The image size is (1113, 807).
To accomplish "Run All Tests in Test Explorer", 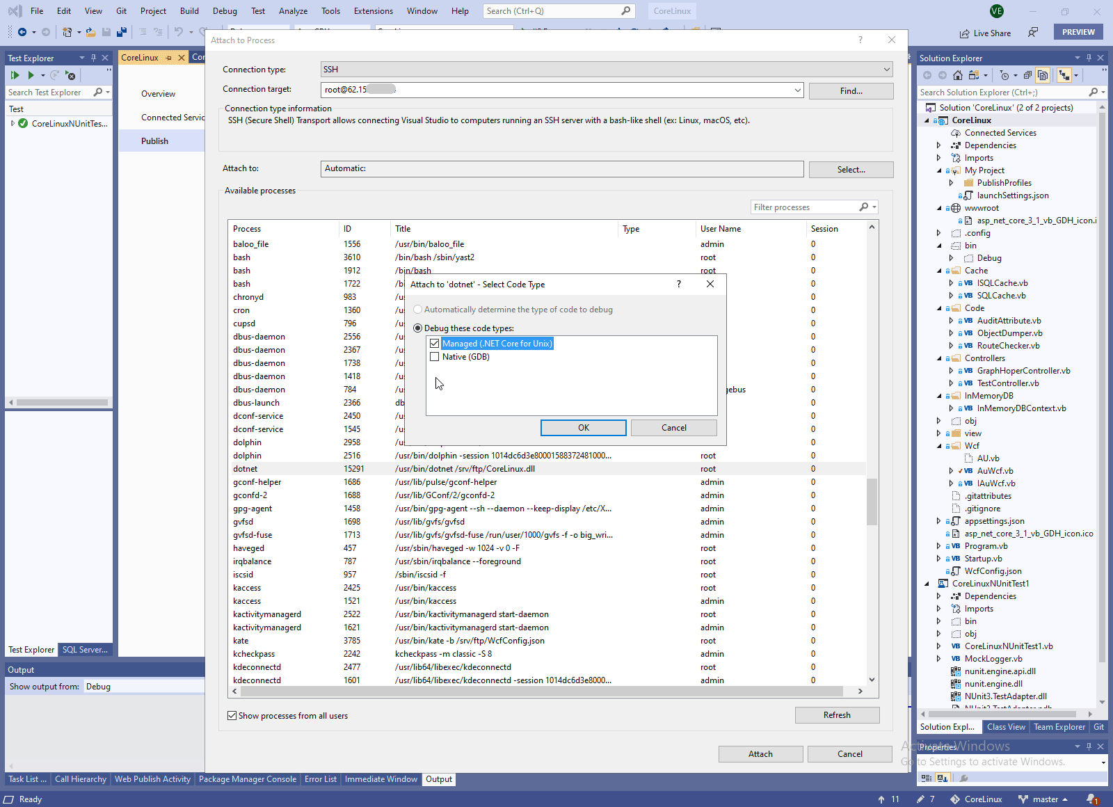I will click(15, 75).
